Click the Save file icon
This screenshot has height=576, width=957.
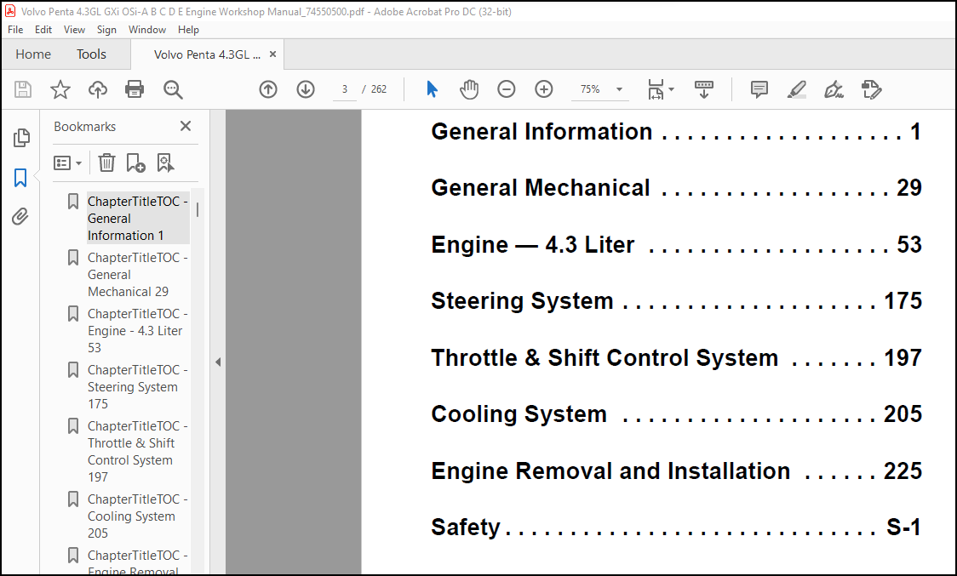click(23, 89)
